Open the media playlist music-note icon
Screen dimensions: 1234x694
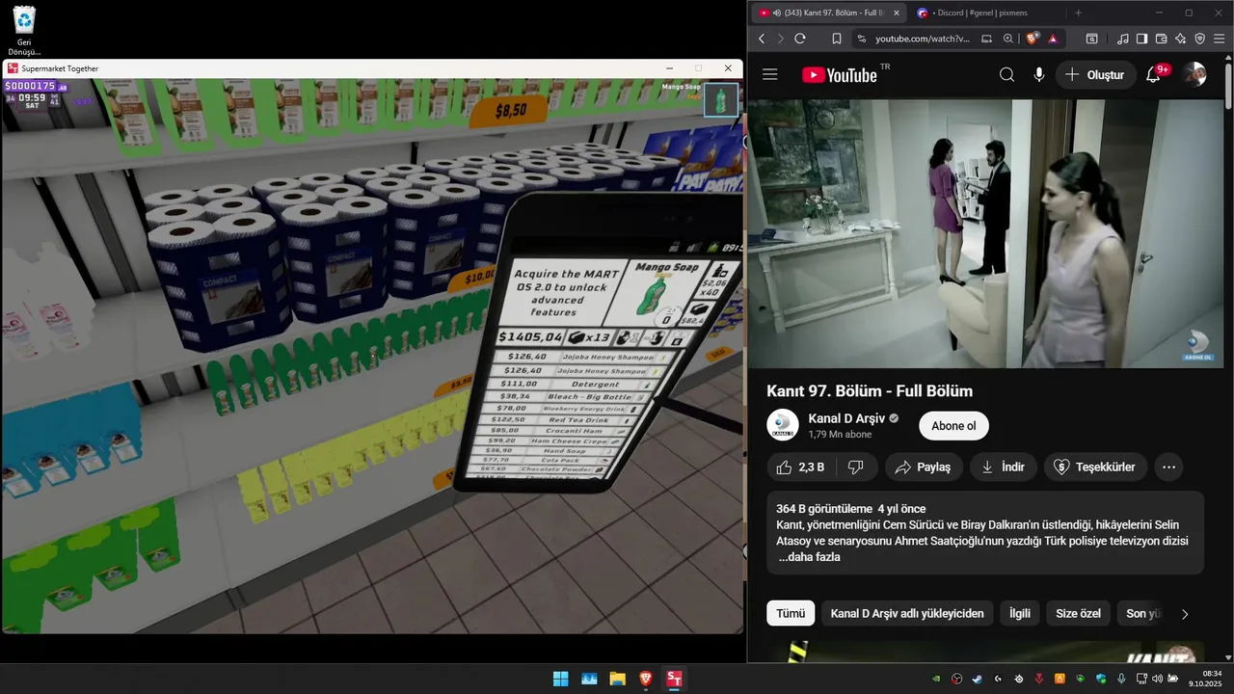tap(1123, 39)
